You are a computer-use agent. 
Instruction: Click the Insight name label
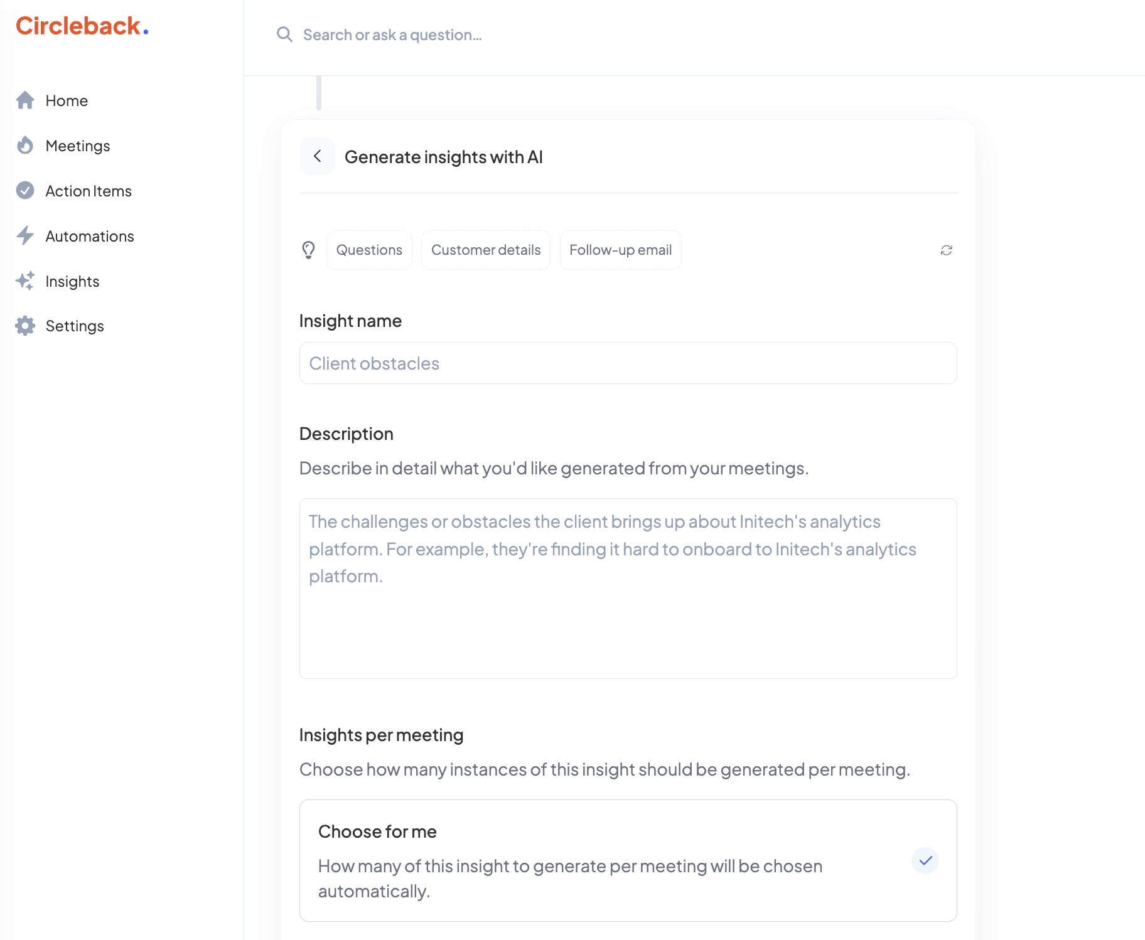tap(350, 321)
